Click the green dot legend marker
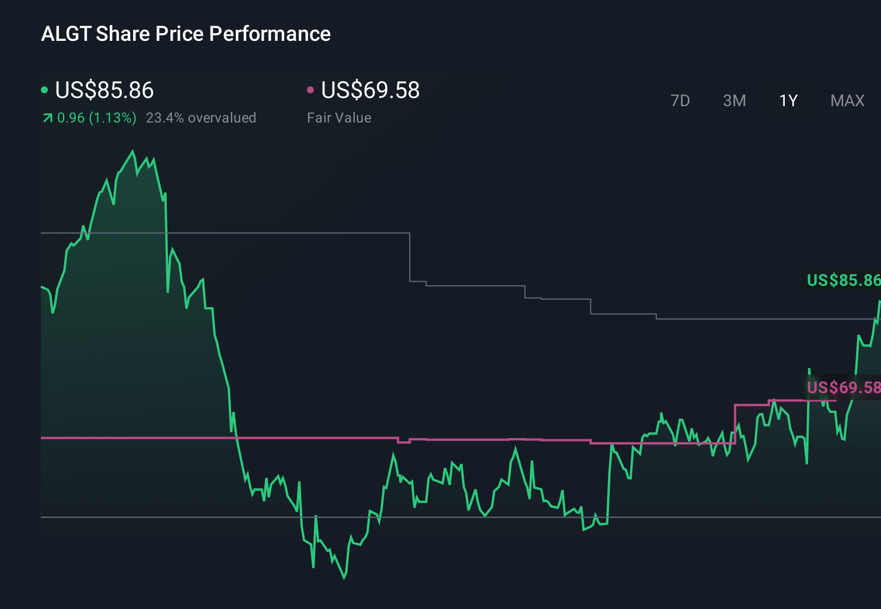This screenshot has width=881, height=609. click(x=44, y=89)
